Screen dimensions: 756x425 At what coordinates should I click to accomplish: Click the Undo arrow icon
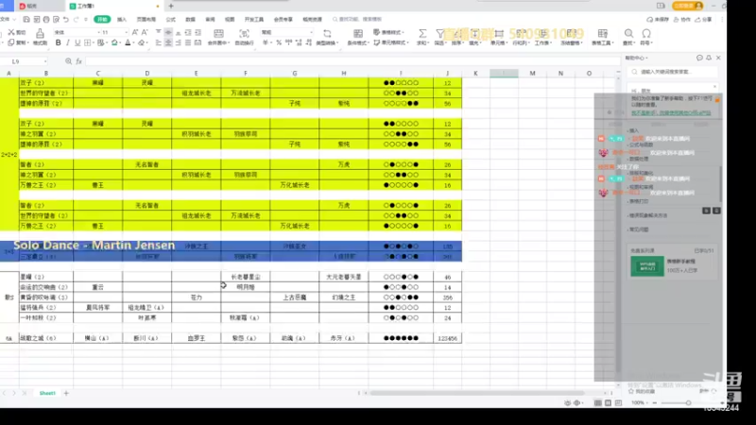[x=66, y=19]
